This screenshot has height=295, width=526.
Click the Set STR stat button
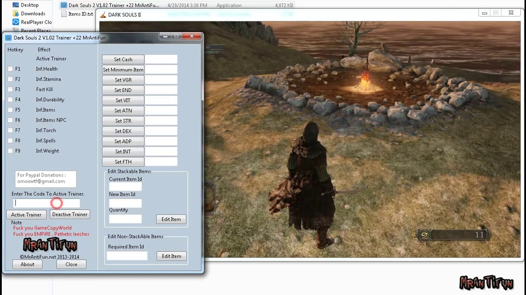click(x=123, y=121)
